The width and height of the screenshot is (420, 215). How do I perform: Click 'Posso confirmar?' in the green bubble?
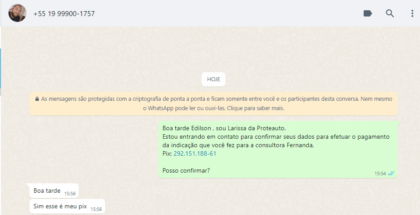pos(186,170)
